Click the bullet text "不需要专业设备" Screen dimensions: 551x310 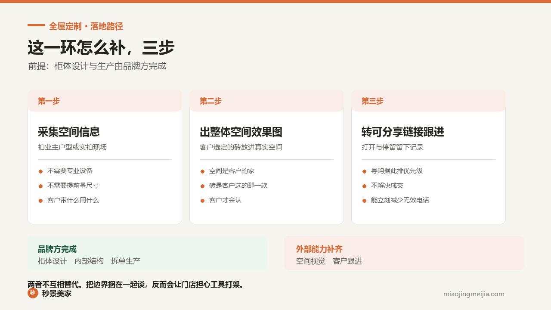point(70,171)
